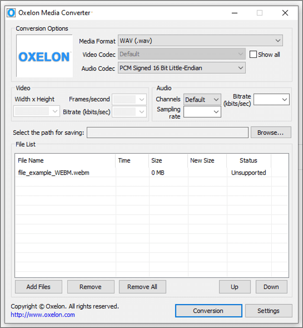Click the OXELON logo image
This screenshot has height=328, width=303.
point(45,56)
